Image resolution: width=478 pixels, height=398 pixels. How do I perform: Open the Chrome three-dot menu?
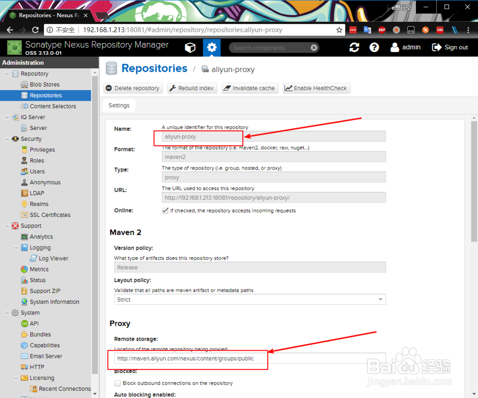click(468, 30)
